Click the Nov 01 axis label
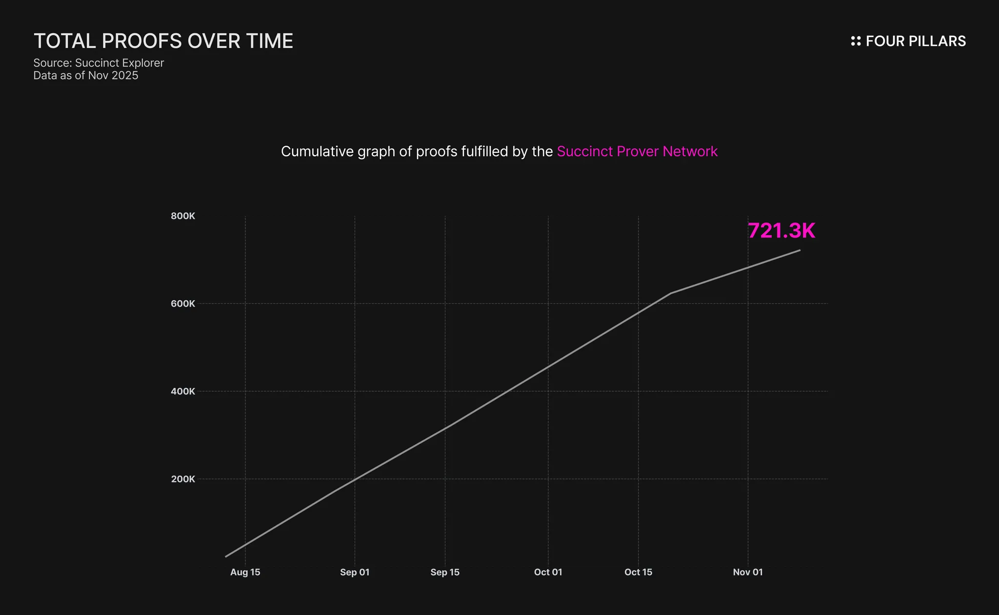The width and height of the screenshot is (999, 615). (x=747, y=572)
